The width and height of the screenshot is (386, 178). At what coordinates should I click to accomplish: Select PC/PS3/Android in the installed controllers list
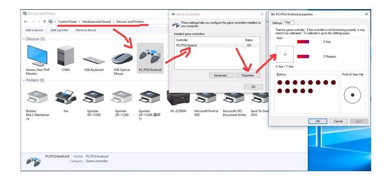tap(217, 45)
